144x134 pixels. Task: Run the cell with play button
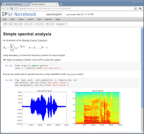(48, 24)
